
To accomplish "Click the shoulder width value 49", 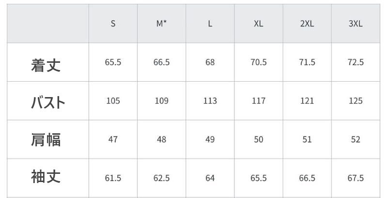I will click(x=210, y=140).
